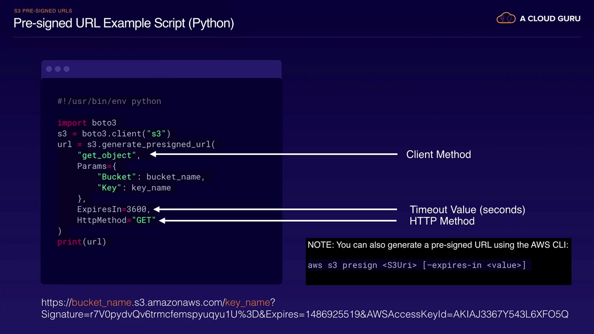Click the aws s3 presign command line
The image size is (594, 334).
[417, 265]
